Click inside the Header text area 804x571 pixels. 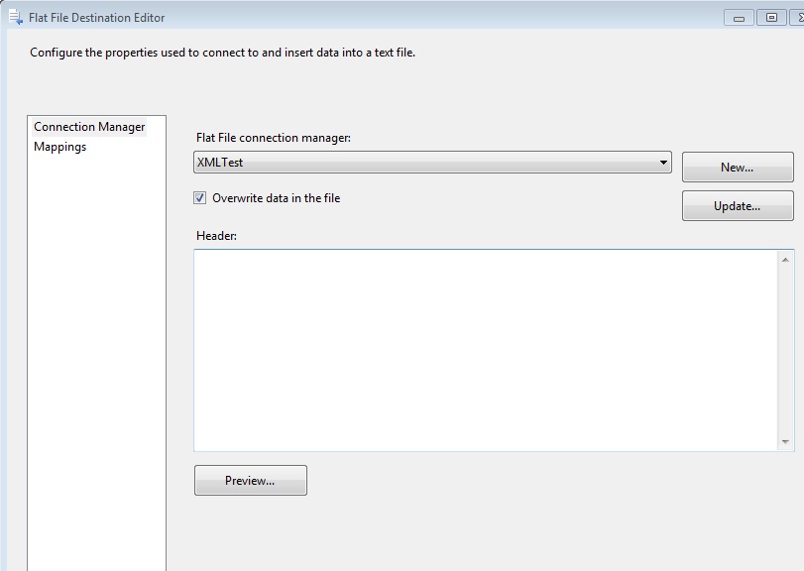pyautogui.click(x=486, y=347)
